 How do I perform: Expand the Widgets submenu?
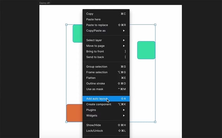106,116
